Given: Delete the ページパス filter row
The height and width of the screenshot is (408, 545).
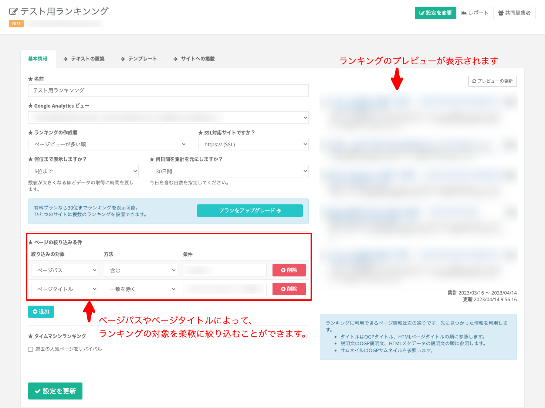Looking at the screenshot, I should click(289, 270).
